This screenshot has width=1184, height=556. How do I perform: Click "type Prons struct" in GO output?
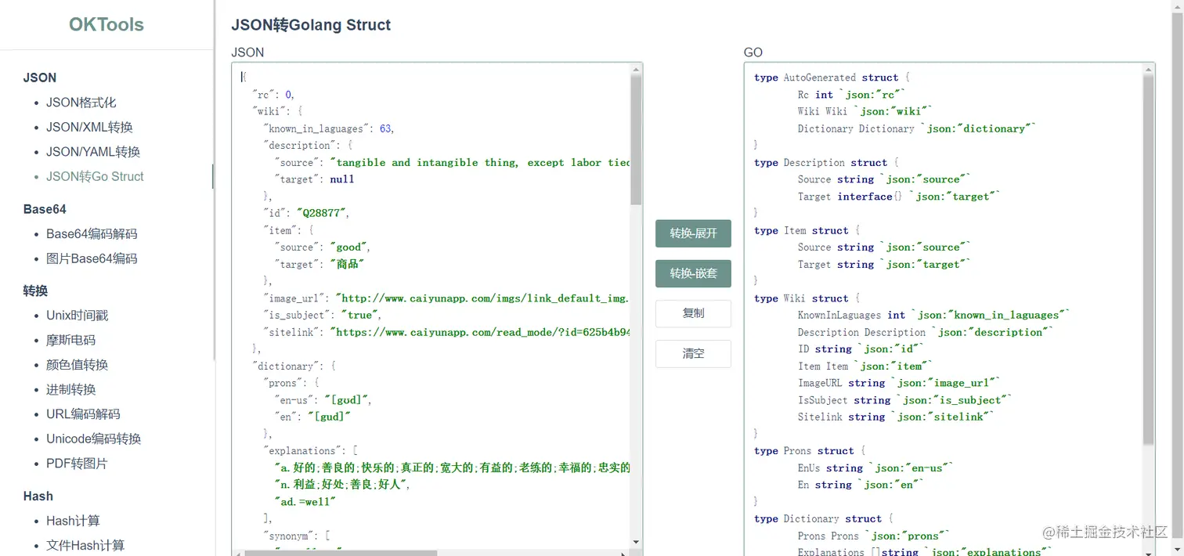pos(810,451)
